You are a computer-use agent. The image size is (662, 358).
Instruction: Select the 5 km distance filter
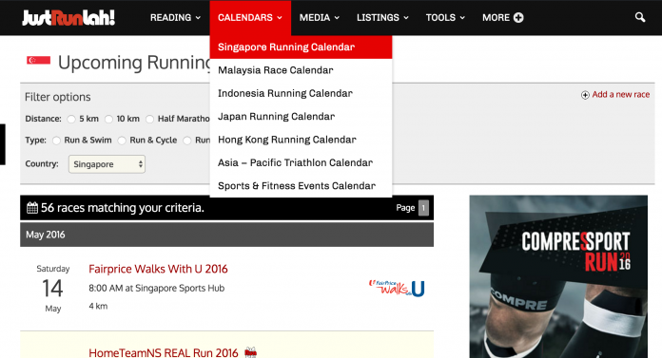[71, 120]
